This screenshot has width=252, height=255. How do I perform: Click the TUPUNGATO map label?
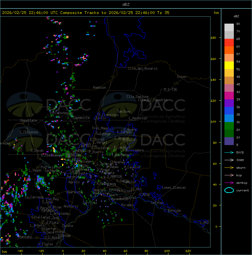pyautogui.click(x=49, y=210)
